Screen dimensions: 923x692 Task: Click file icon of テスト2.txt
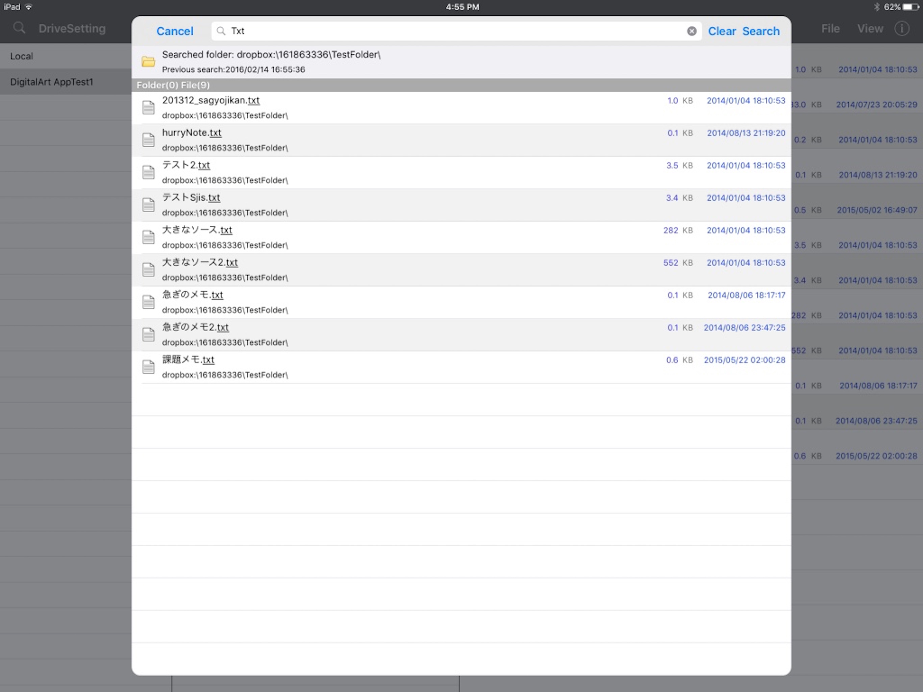coord(149,172)
